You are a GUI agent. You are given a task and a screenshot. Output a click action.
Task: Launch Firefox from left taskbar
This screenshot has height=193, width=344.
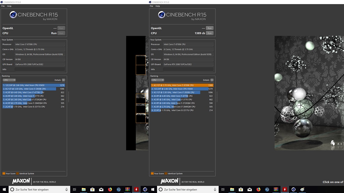pos(110,189)
